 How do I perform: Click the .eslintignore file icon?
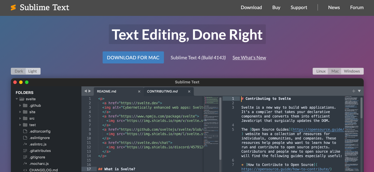[25, 138]
